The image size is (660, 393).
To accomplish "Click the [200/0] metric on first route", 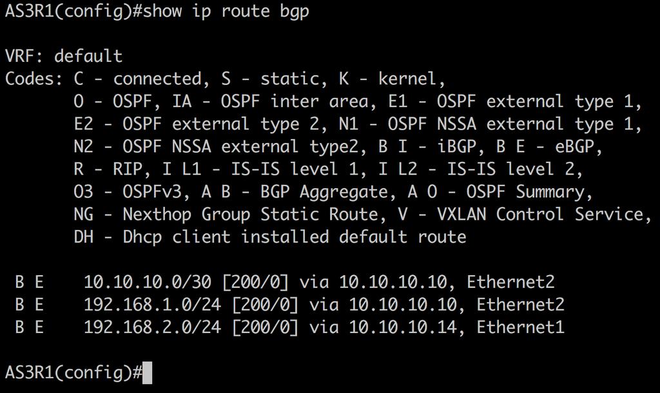I will tap(255, 282).
